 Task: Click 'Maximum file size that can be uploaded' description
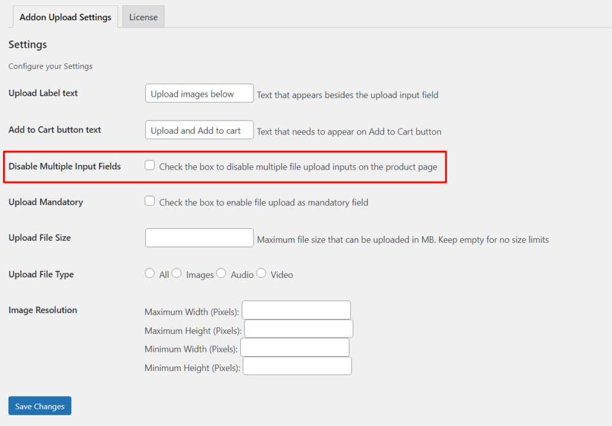click(x=403, y=240)
